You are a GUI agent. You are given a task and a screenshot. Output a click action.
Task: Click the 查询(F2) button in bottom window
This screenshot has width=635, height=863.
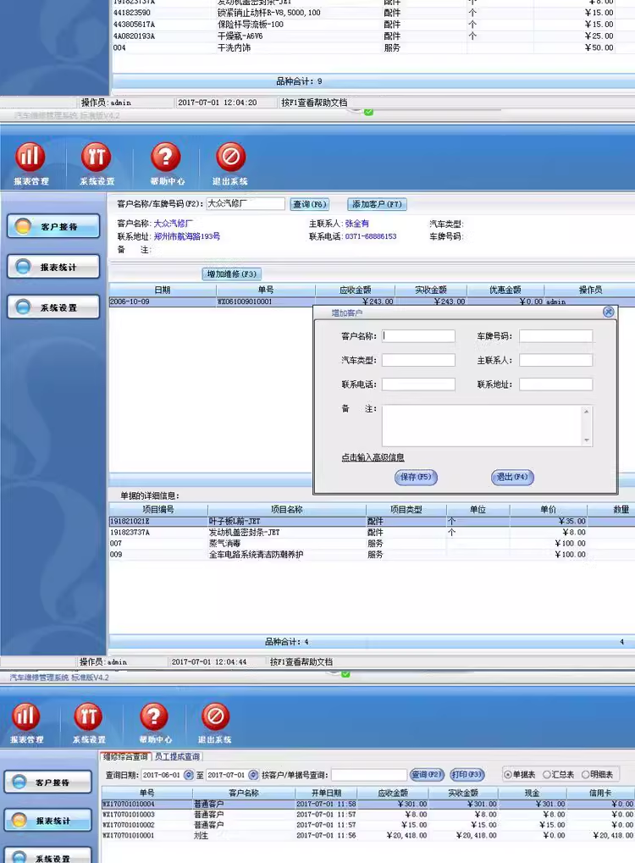(x=427, y=774)
